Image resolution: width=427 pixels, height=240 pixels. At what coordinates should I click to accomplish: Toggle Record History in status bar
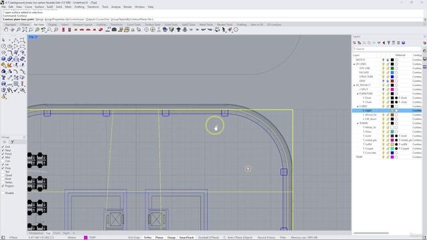click(x=266, y=237)
